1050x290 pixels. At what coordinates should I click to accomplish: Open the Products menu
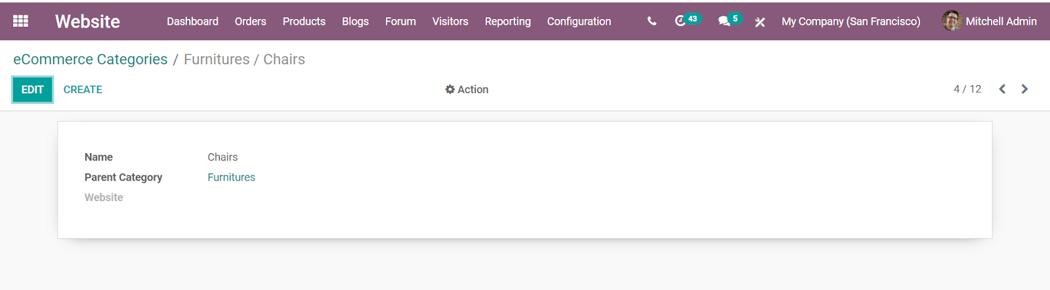304,22
